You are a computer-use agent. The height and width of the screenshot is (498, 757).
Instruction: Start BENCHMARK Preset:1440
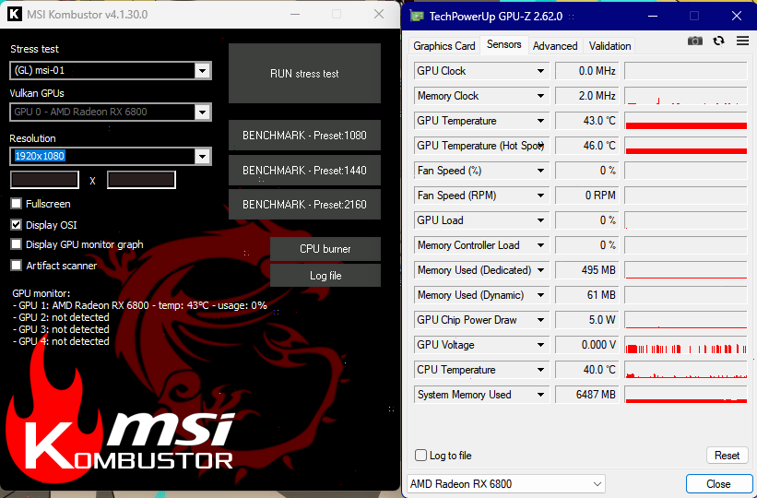[x=304, y=170]
